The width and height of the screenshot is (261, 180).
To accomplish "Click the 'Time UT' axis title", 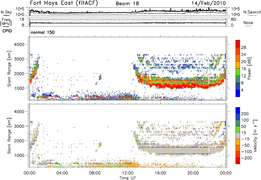I will [x=128, y=178].
